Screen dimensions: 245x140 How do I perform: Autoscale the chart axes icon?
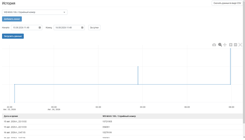(240, 45)
